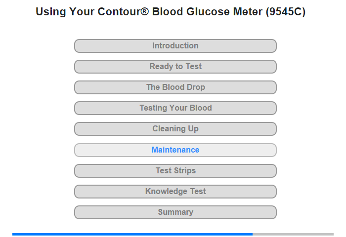Viewport: 346px width, 237px height.
Task: Pick the Test Strips menu entry
Action: 175,171
